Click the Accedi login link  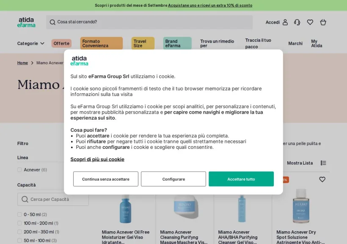[273, 22]
